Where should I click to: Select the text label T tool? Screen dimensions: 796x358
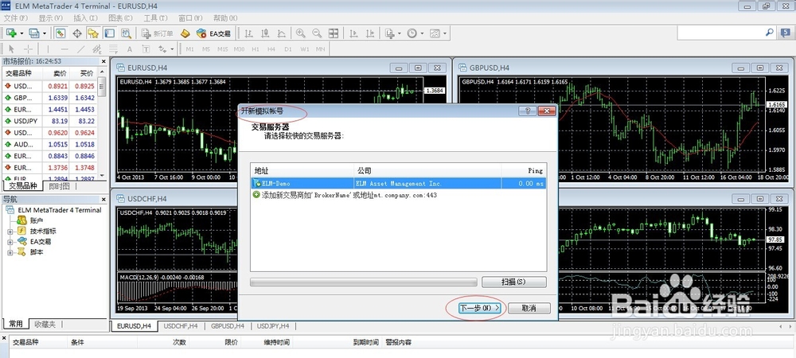[x=146, y=49]
